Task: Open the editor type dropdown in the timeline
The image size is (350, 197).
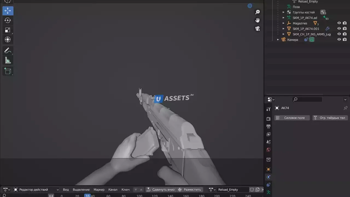Action: point(7,189)
